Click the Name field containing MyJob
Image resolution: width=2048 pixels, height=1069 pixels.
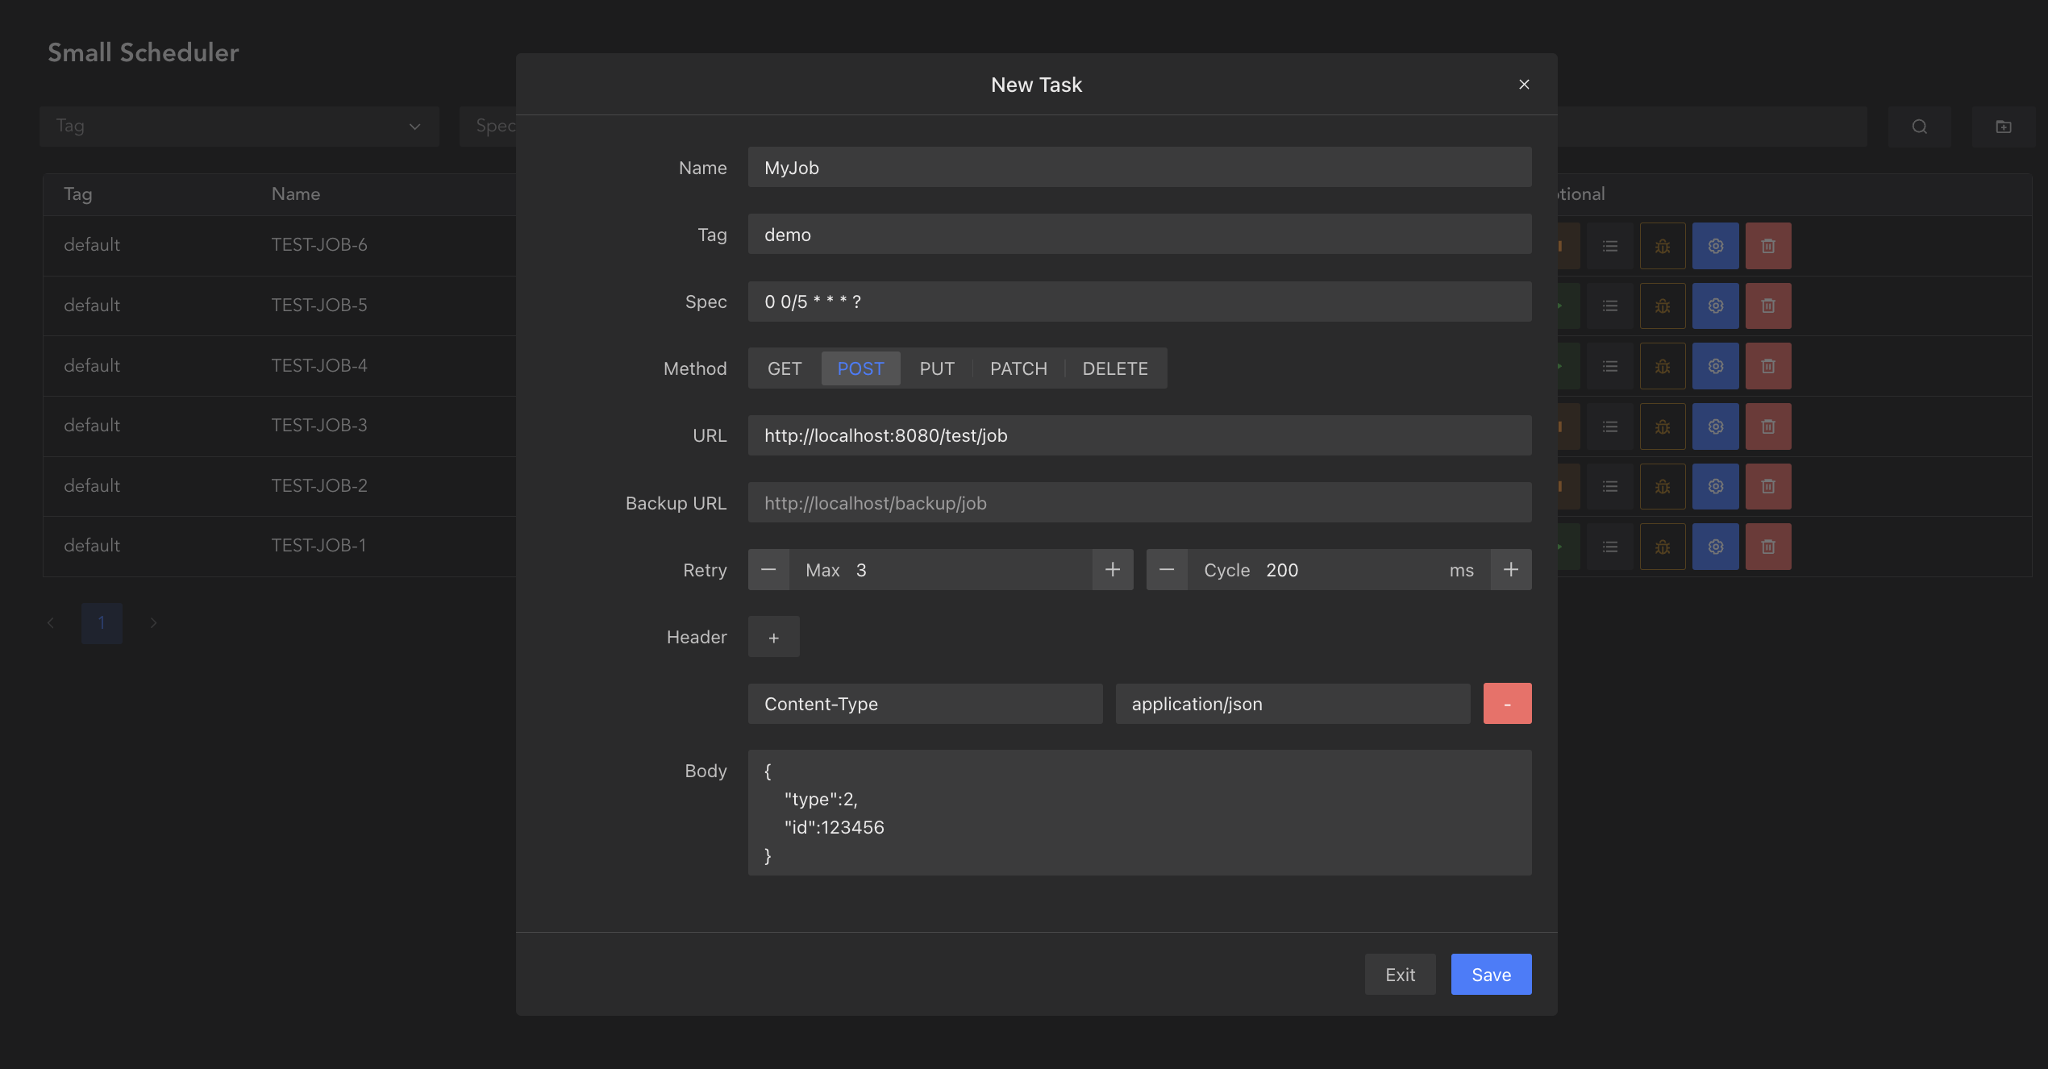pyautogui.click(x=1139, y=168)
